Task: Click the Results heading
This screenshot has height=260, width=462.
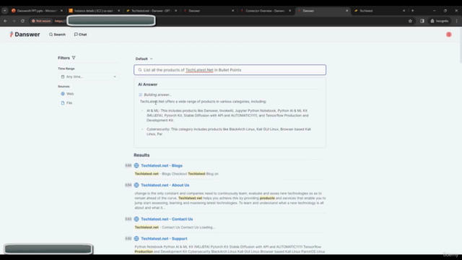Action: [x=141, y=155]
